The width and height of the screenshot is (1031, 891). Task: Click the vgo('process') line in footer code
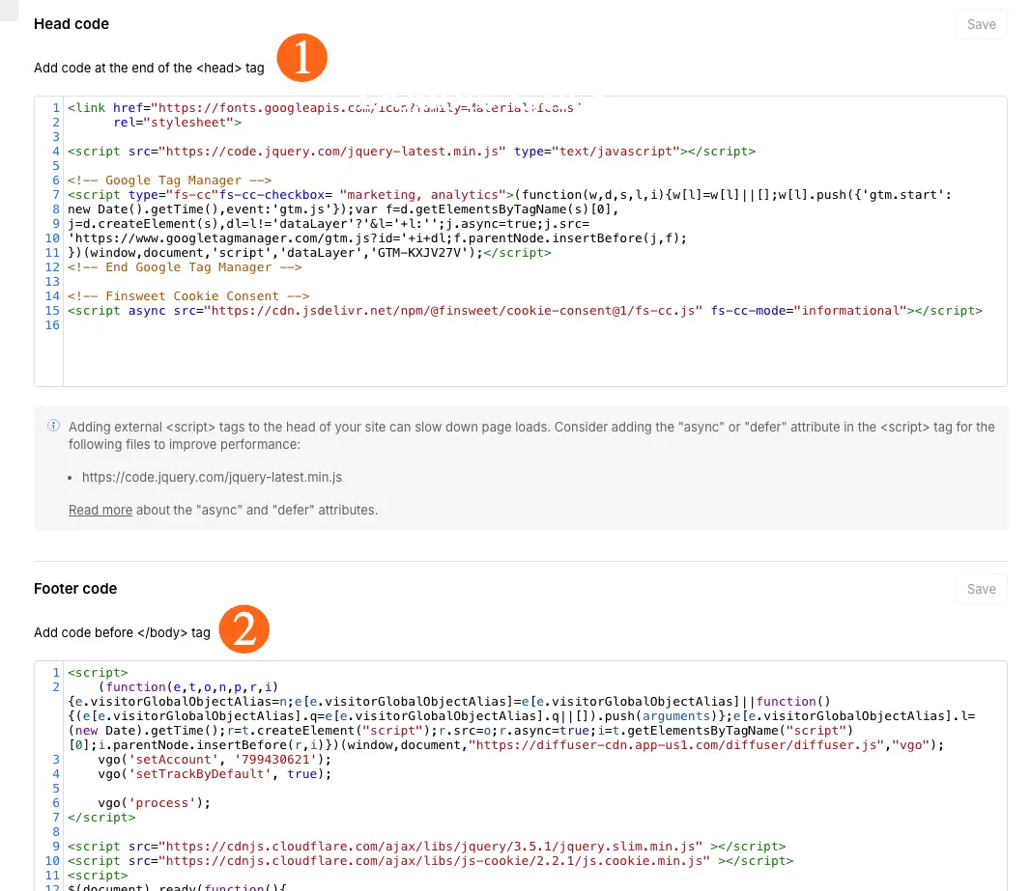[155, 803]
